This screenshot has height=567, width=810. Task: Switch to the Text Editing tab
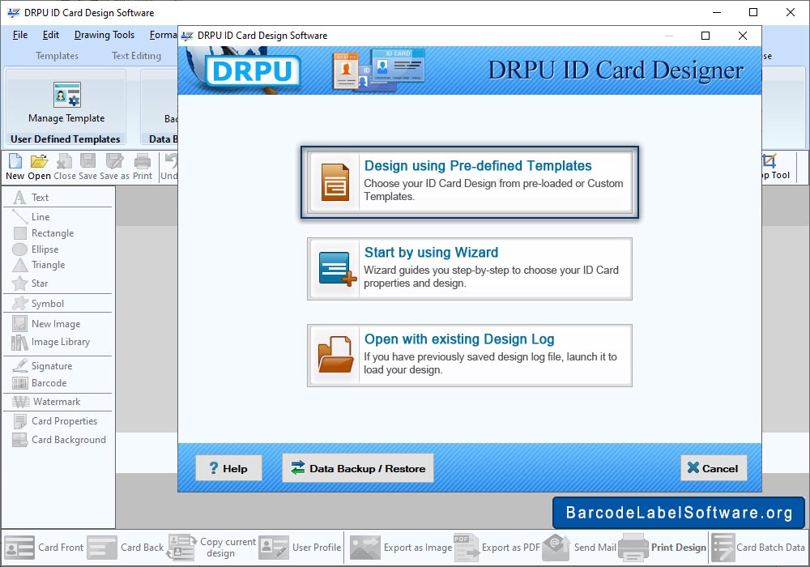coord(136,56)
